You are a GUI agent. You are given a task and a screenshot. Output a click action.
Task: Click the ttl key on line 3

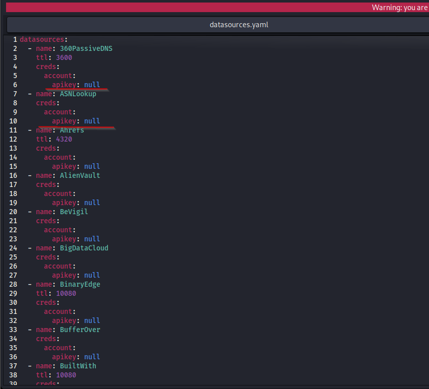coord(42,57)
